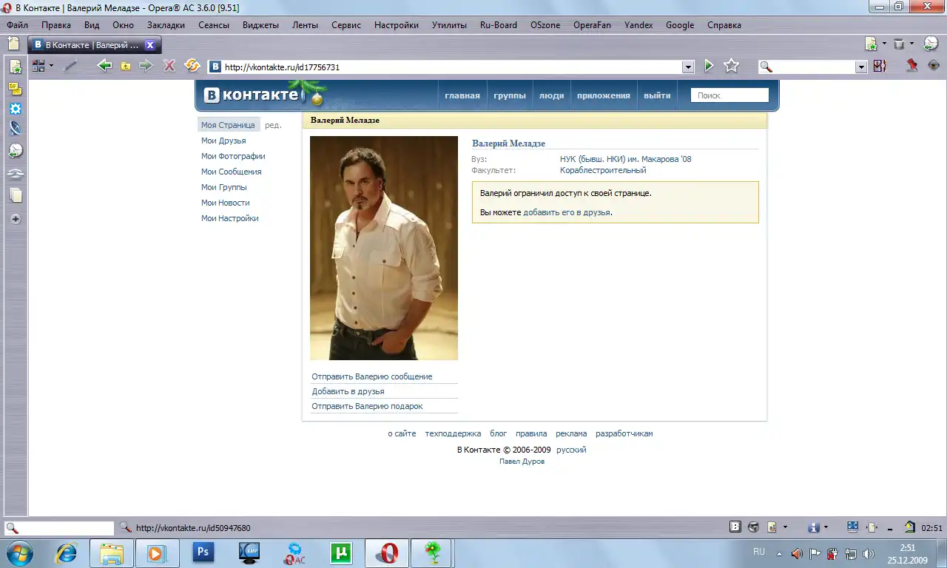Close the В Контакте tab

(149, 45)
